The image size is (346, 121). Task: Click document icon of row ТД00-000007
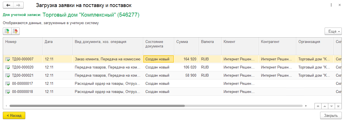coord(8,59)
